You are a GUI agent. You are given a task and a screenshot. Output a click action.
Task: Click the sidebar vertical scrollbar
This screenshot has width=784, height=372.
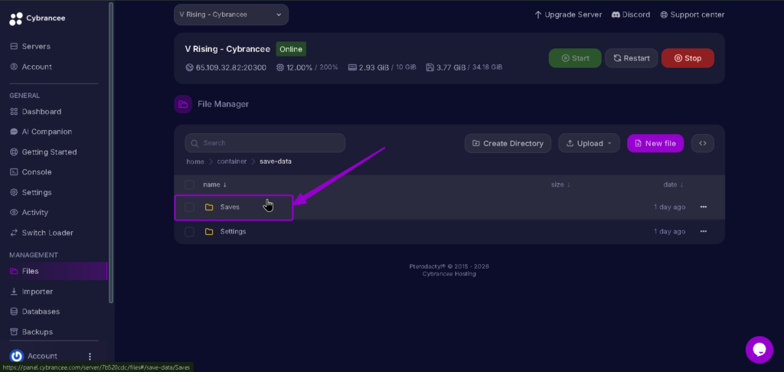[x=111, y=152]
